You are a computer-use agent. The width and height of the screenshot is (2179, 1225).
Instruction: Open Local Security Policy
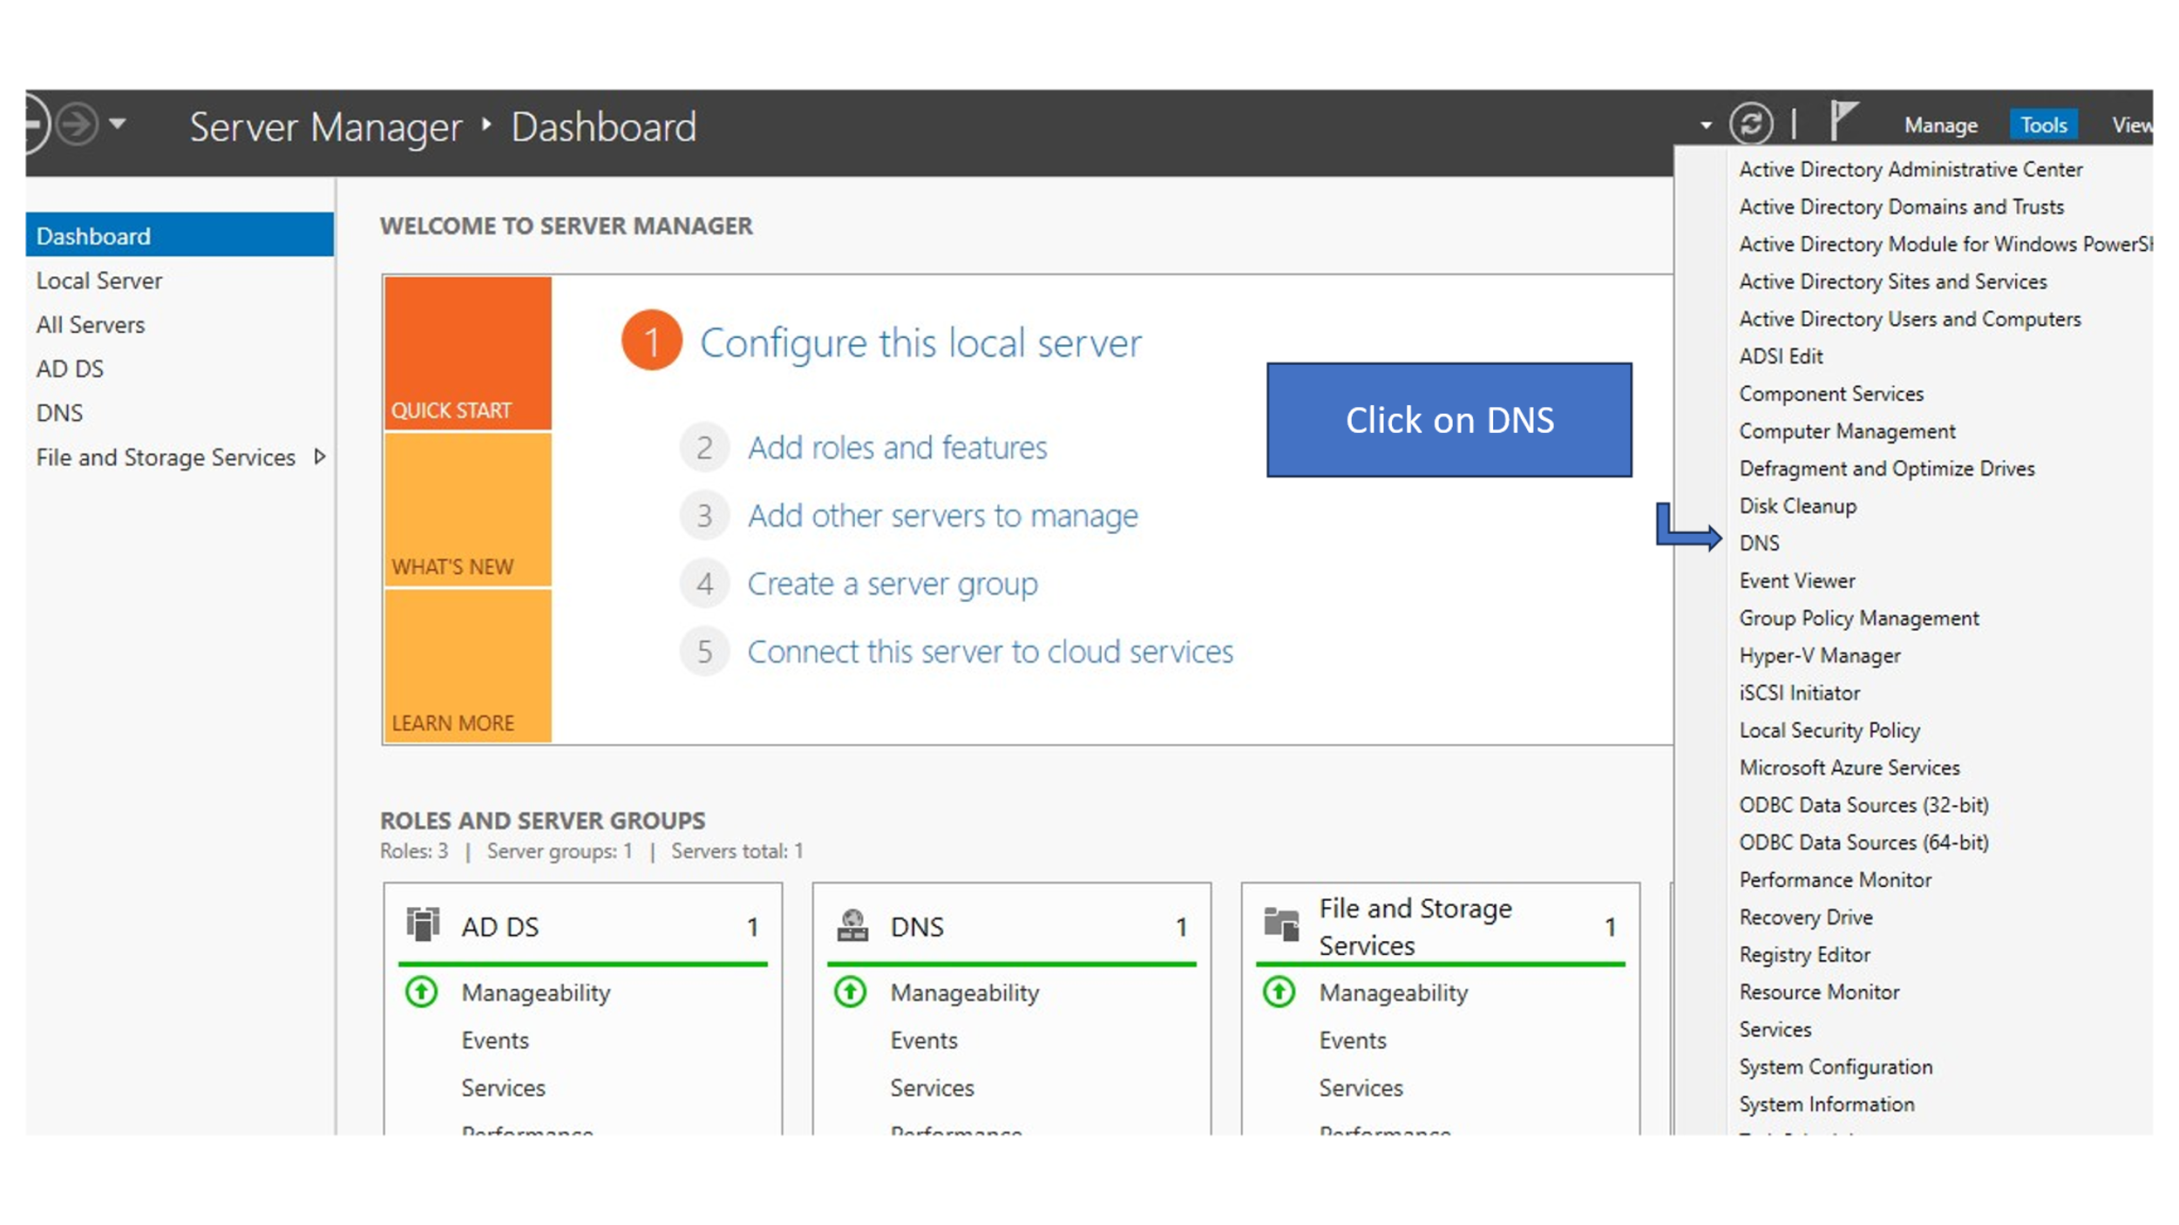coord(1829,730)
